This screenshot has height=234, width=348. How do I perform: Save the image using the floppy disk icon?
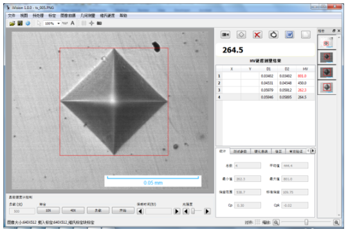click(x=20, y=23)
